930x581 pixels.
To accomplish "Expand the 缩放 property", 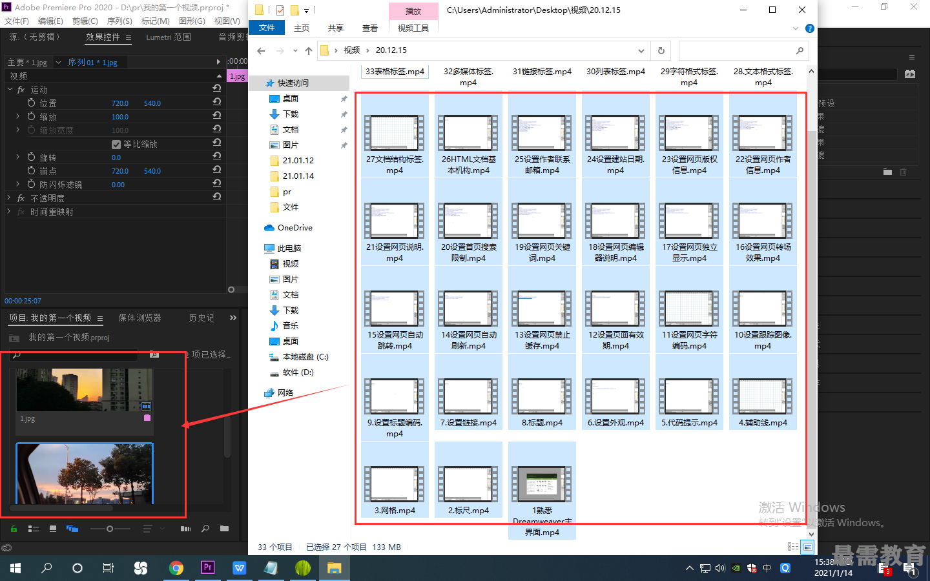I will point(17,117).
